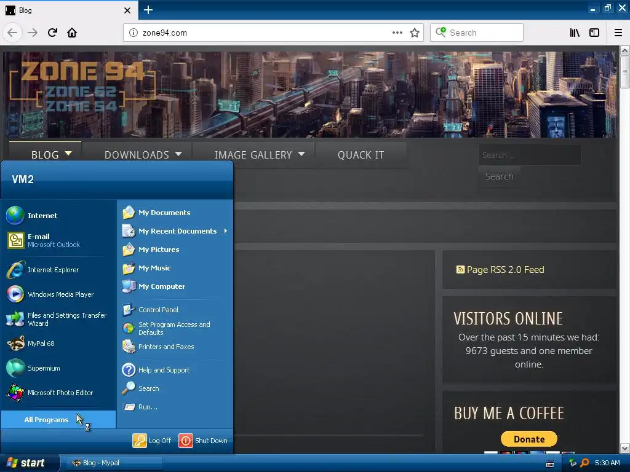This screenshot has width=630, height=472.
Task: Click Shut Down button
Action: (x=203, y=441)
